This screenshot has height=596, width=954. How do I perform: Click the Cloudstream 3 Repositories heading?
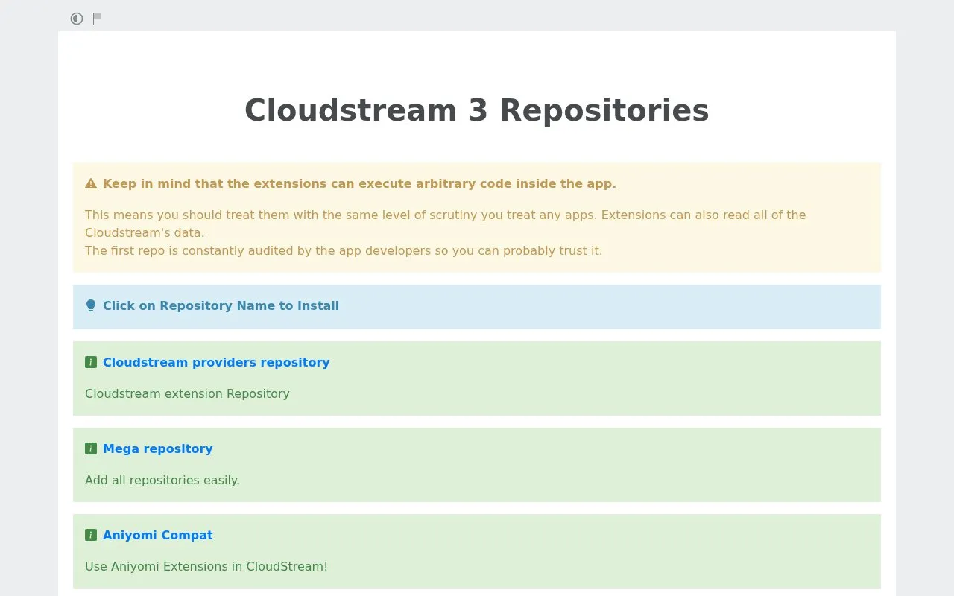(477, 110)
